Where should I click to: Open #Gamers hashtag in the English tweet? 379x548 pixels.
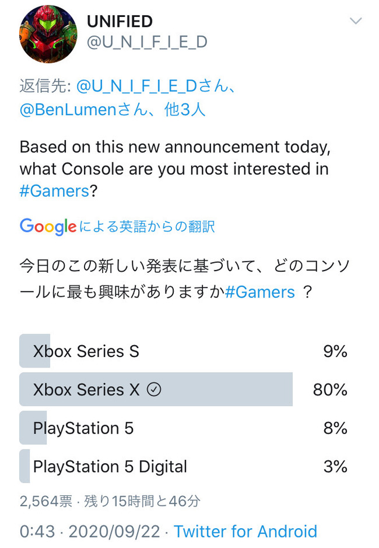click(x=54, y=192)
